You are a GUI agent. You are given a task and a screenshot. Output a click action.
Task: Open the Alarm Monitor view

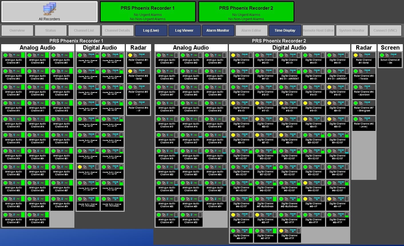pos(218,31)
